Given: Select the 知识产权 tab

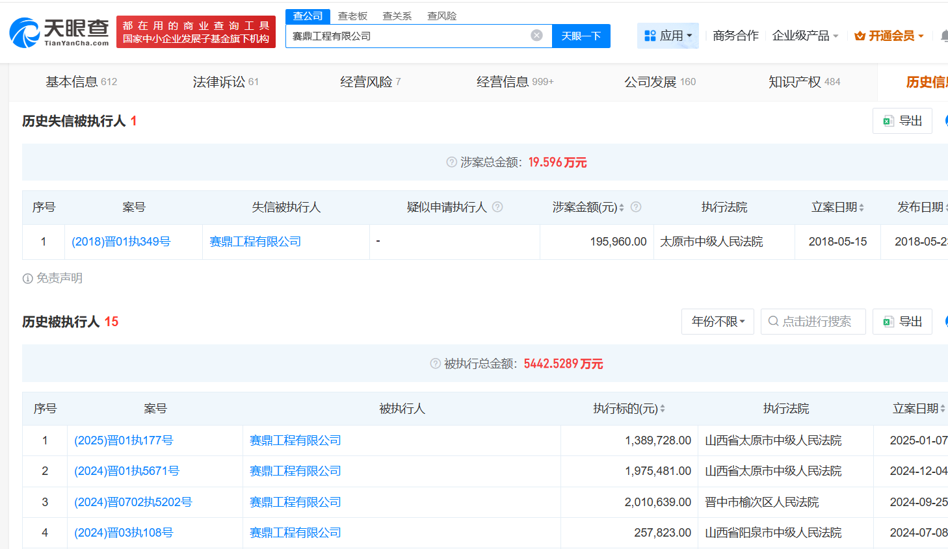Looking at the screenshot, I should click(804, 82).
